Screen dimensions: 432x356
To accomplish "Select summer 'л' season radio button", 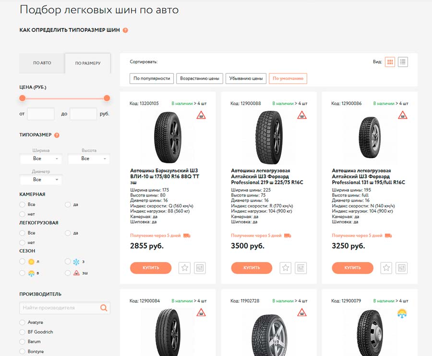I will (x=22, y=262).
